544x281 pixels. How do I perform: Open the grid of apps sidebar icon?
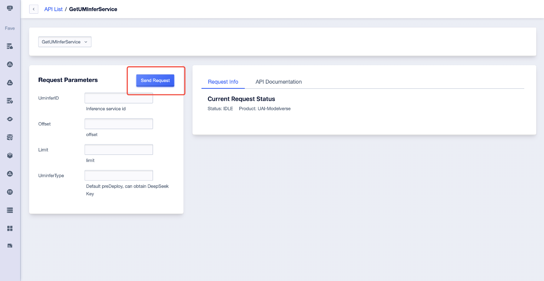(9, 228)
